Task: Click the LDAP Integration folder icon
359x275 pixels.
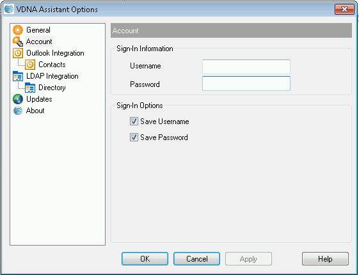Action: click(x=18, y=76)
